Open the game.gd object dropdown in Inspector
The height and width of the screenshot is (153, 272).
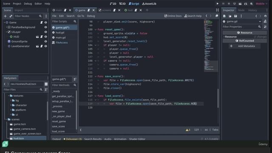click(260, 22)
